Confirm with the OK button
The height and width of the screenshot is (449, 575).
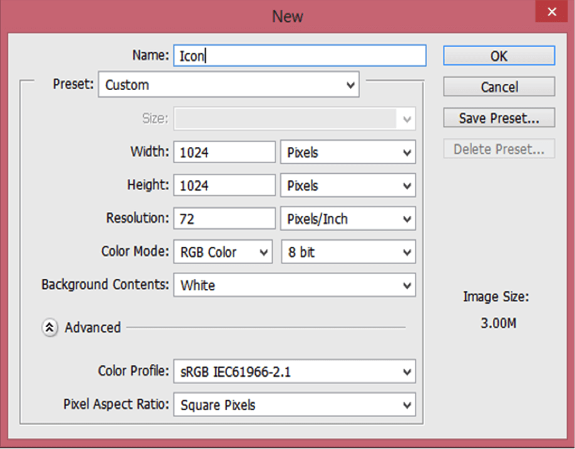[x=499, y=56]
